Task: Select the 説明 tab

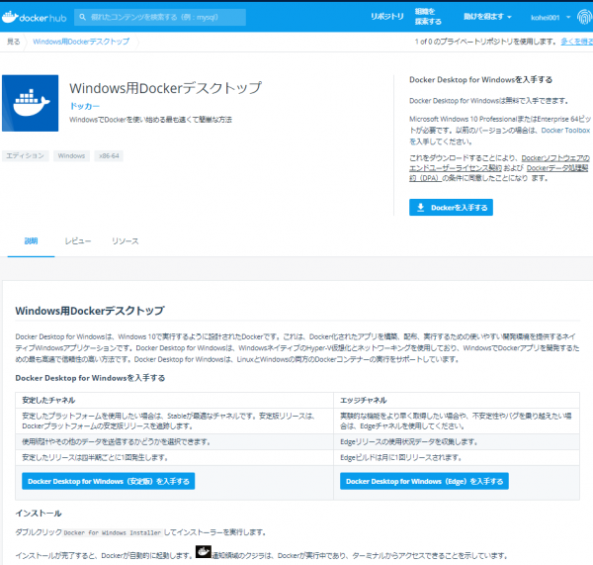Action: (31, 241)
